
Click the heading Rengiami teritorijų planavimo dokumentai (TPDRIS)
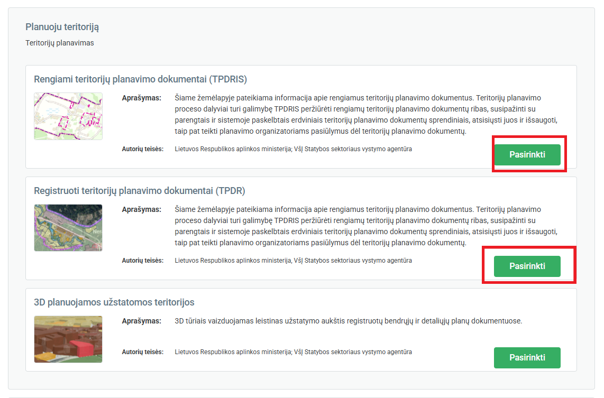(140, 79)
